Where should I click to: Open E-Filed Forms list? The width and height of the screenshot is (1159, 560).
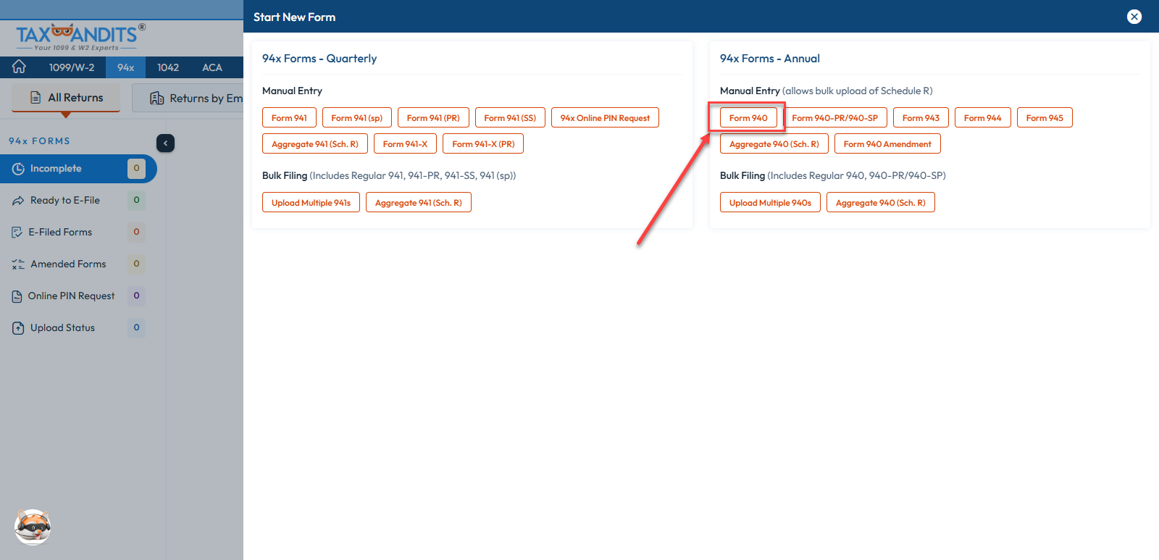coord(60,233)
